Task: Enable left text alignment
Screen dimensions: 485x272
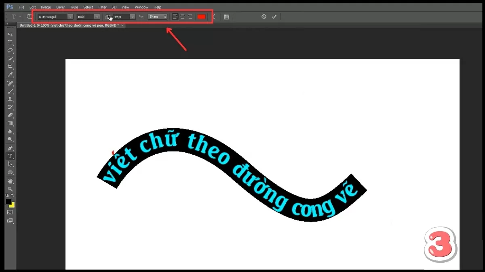Action: coord(175,17)
